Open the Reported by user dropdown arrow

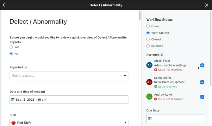pos(125,76)
